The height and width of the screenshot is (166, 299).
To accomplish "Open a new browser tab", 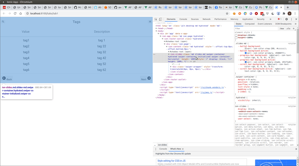I will pyautogui.click(x=288, y=7).
